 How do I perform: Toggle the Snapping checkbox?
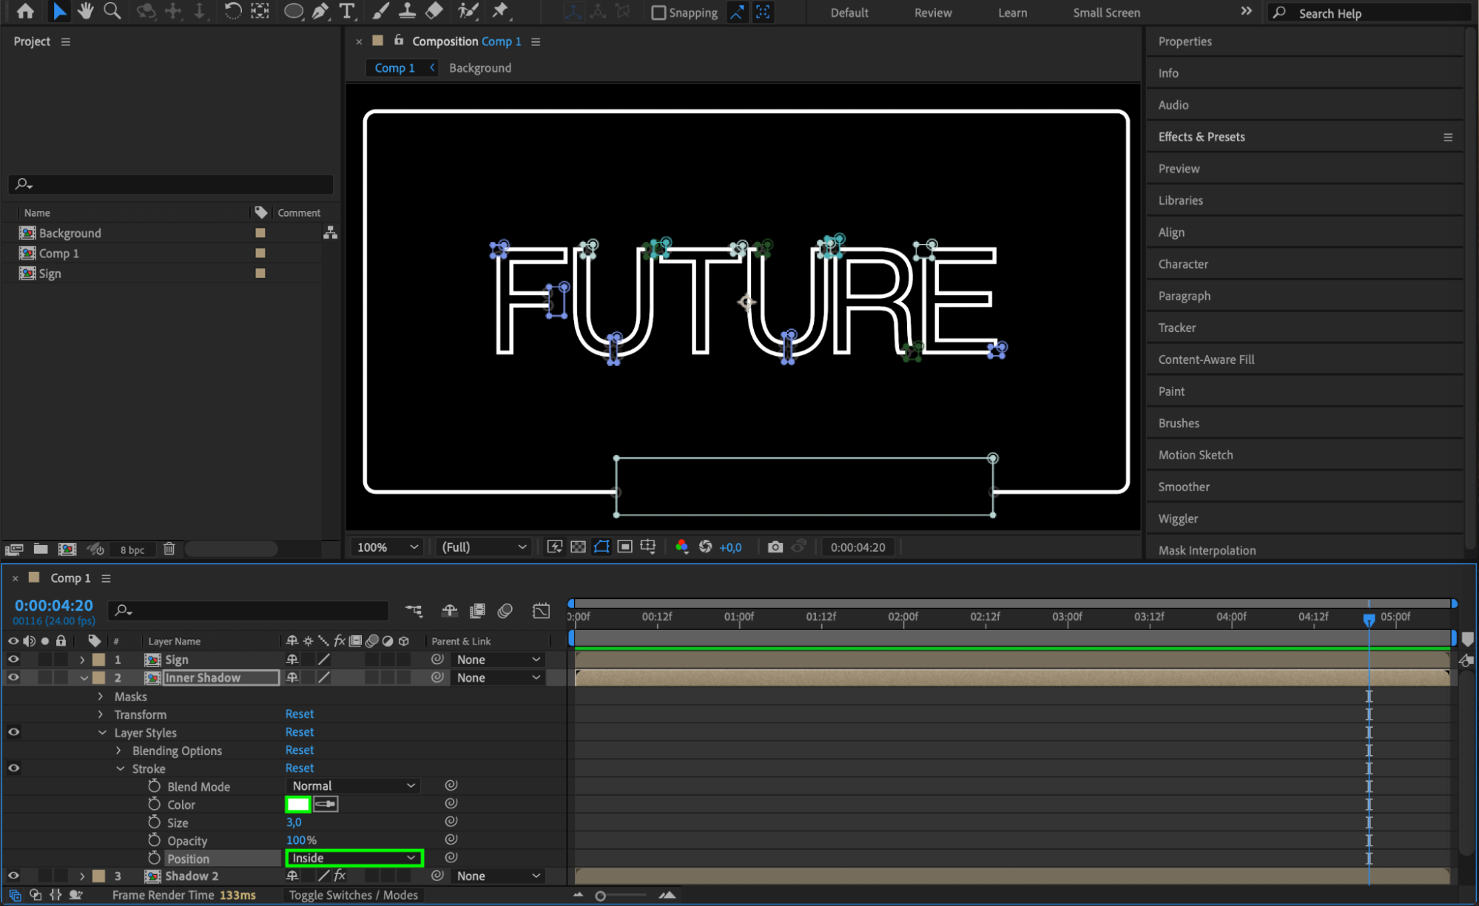coord(658,13)
